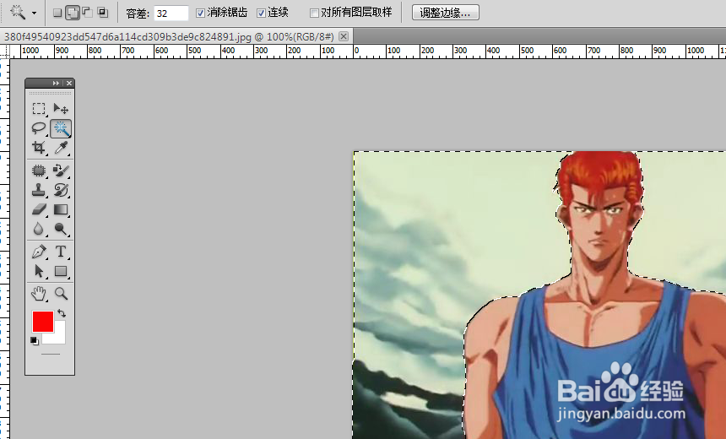Screen dimensions: 726x439
Task: Select the History Brush tool
Action: click(61, 190)
